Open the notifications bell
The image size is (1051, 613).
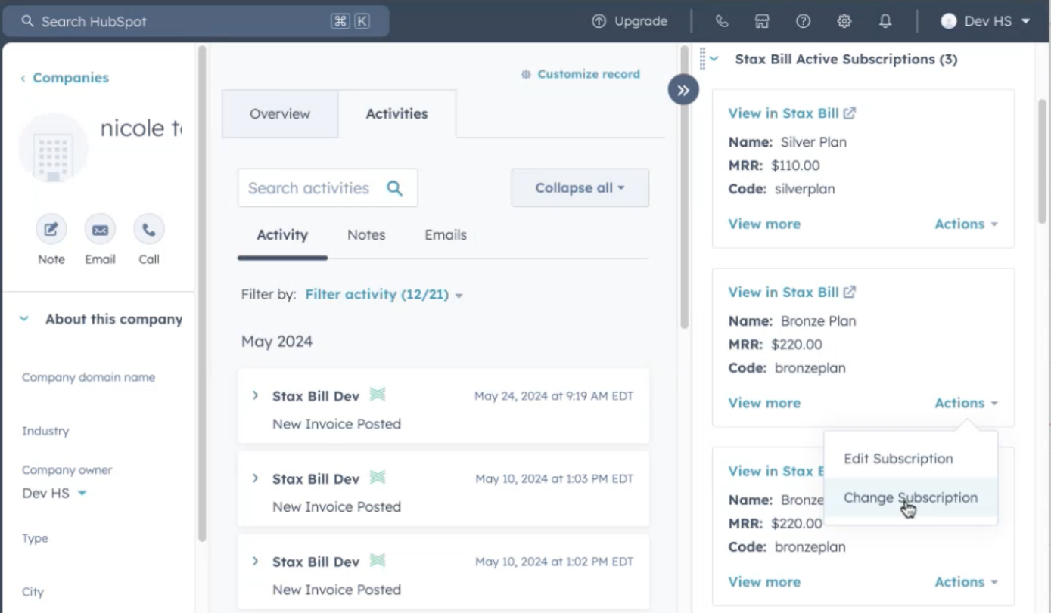[x=885, y=21]
